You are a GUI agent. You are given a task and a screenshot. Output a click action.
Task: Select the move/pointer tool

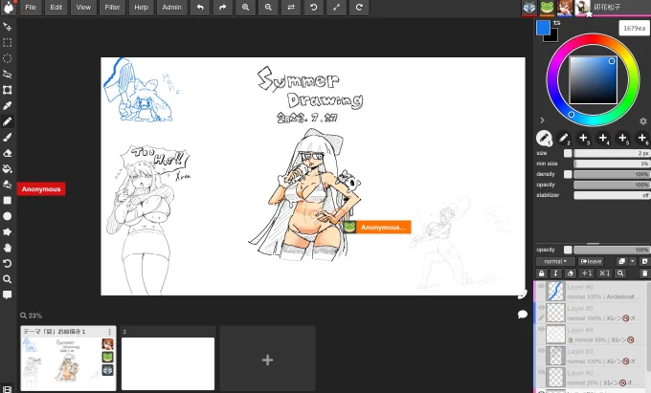coord(7,27)
